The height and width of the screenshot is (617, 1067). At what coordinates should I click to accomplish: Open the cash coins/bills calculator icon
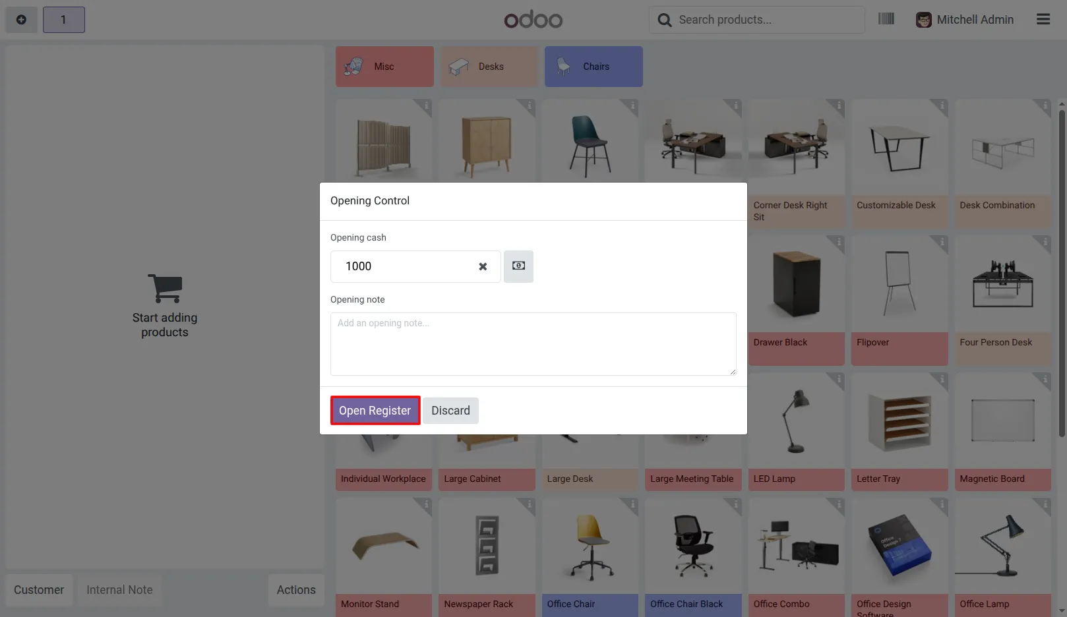point(518,266)
